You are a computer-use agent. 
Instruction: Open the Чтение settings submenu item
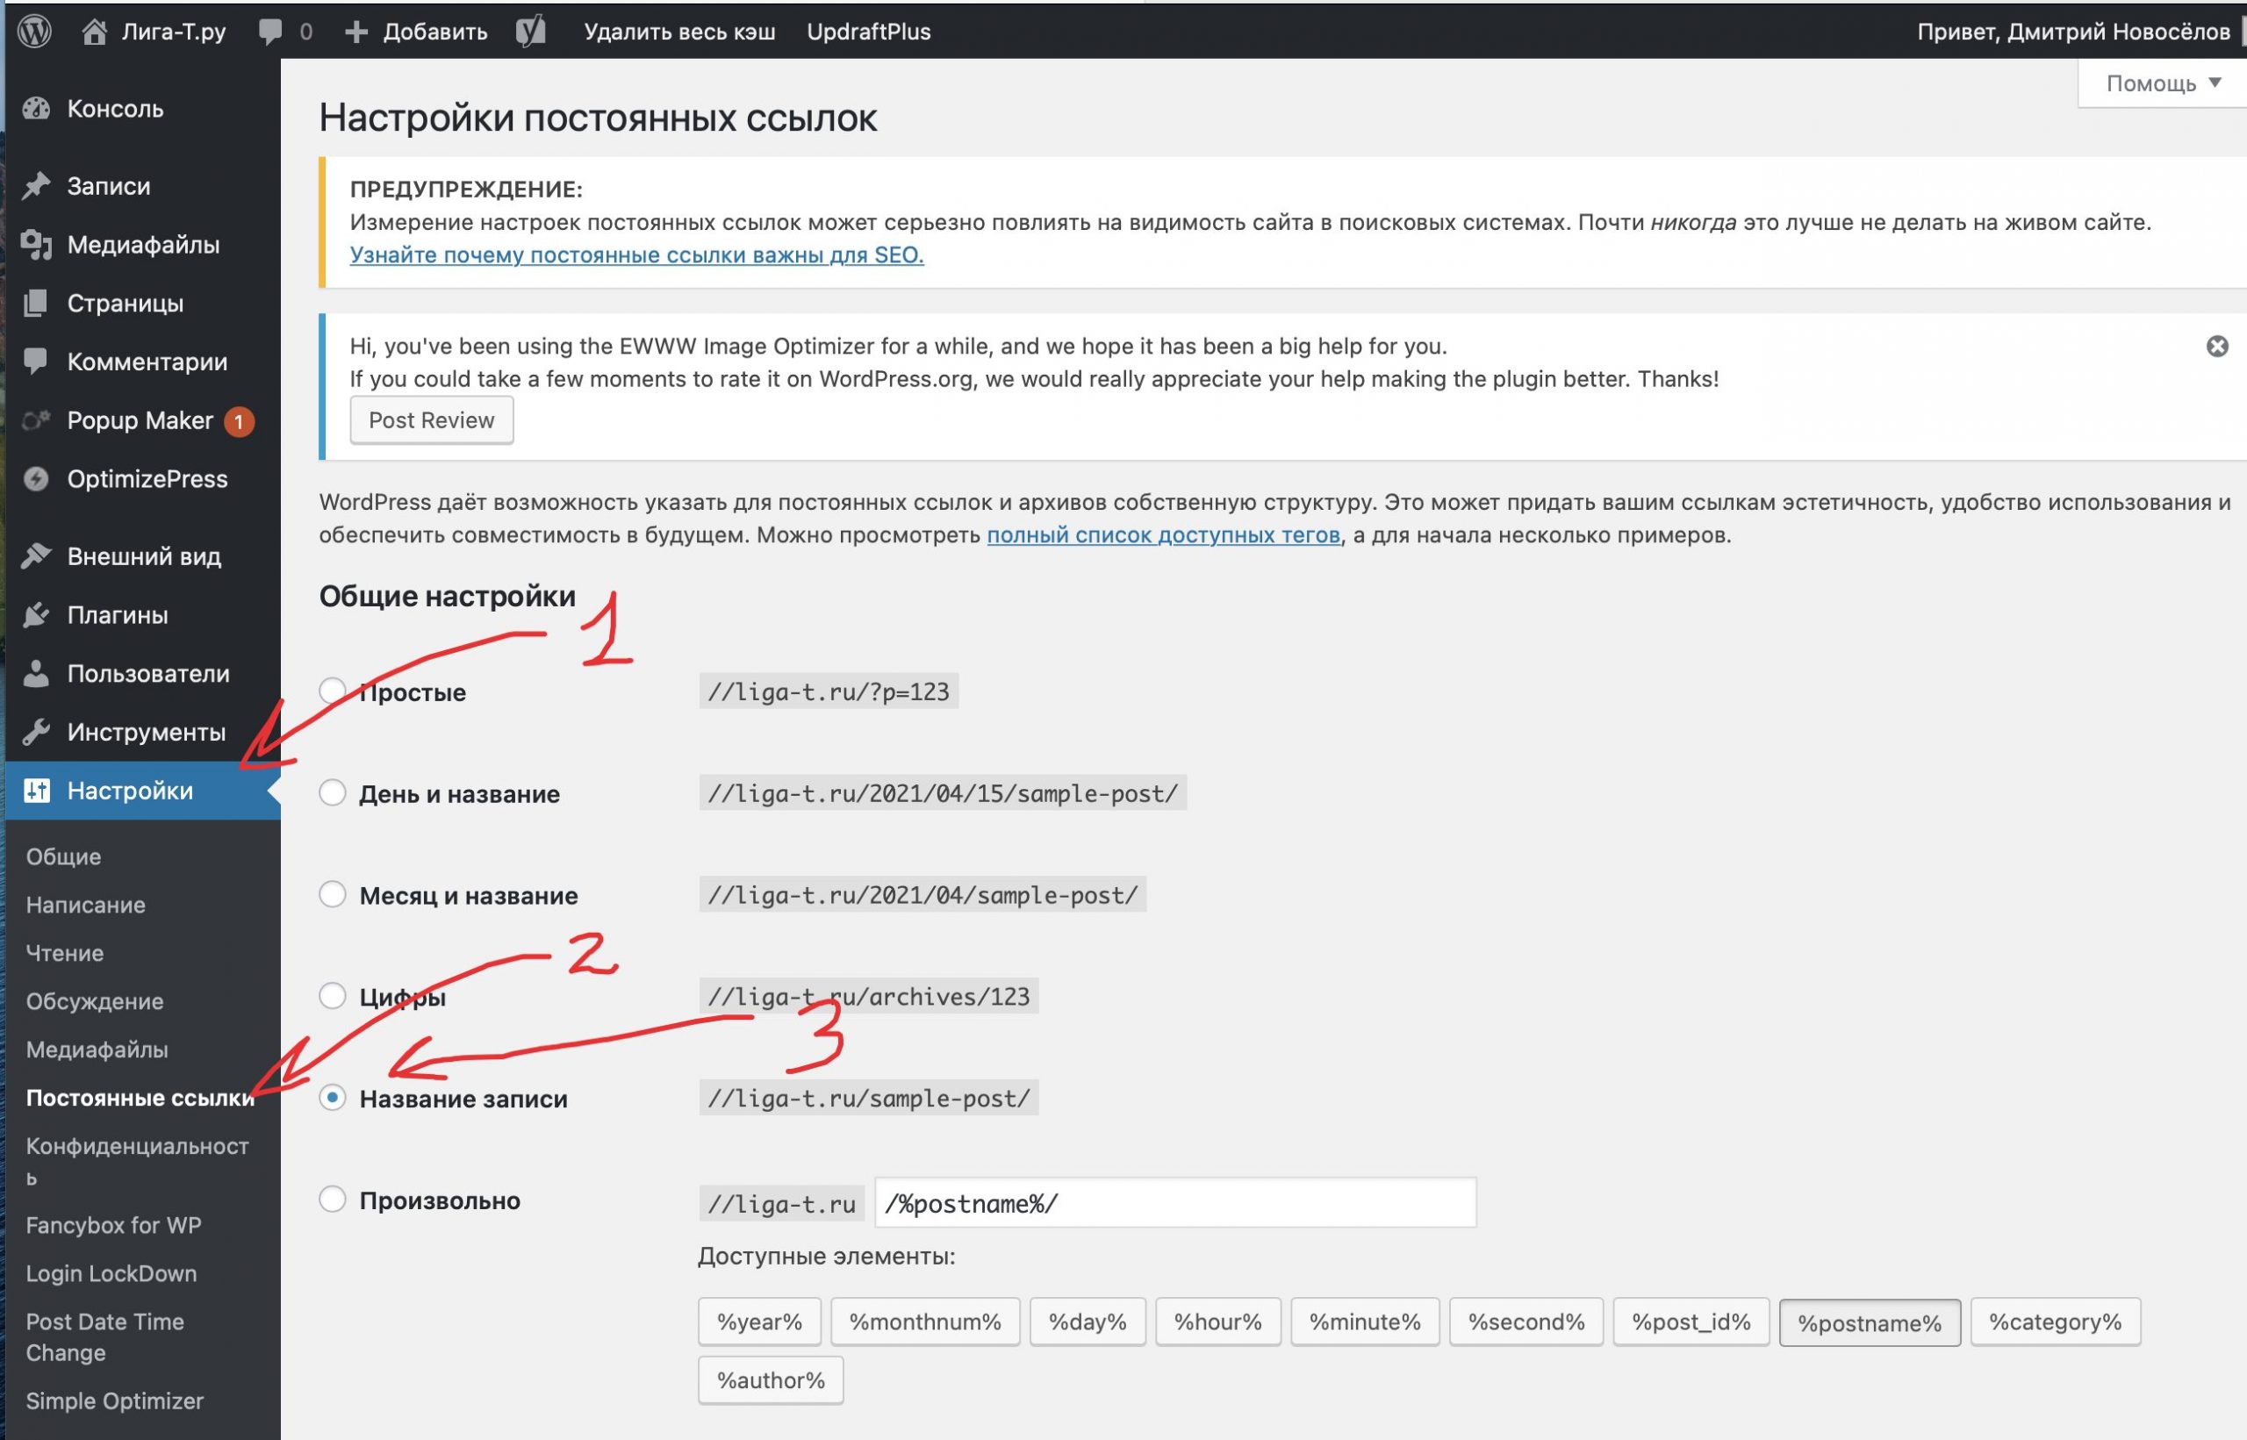click(x=65, y=953)
